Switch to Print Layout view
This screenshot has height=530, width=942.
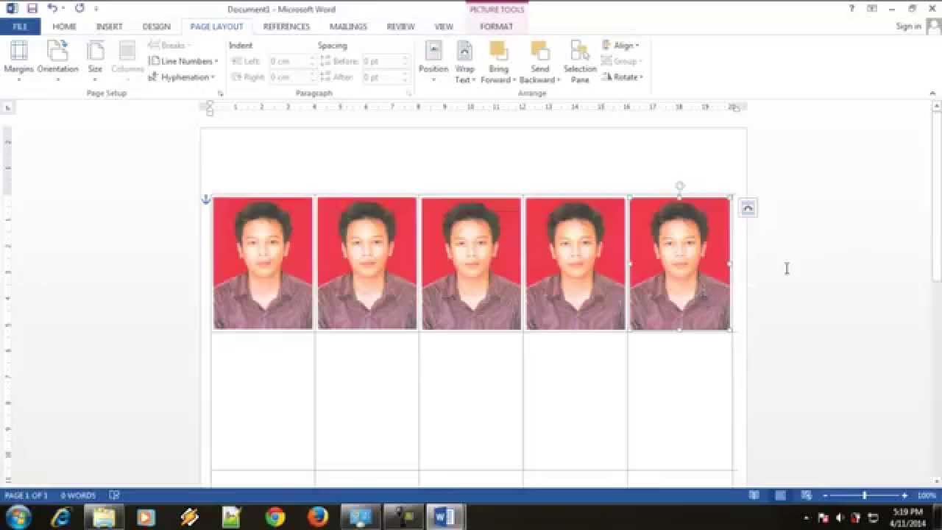(x=780, y=495)
